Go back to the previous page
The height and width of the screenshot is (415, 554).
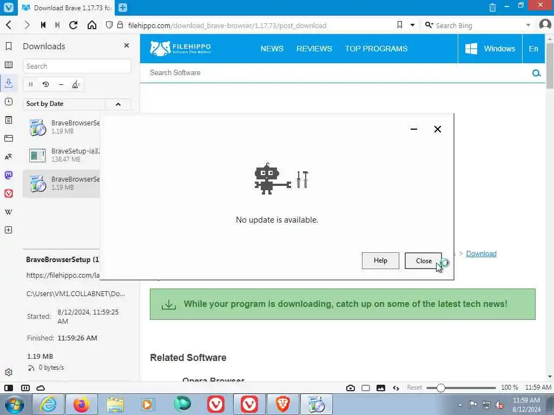pos(9,25)
